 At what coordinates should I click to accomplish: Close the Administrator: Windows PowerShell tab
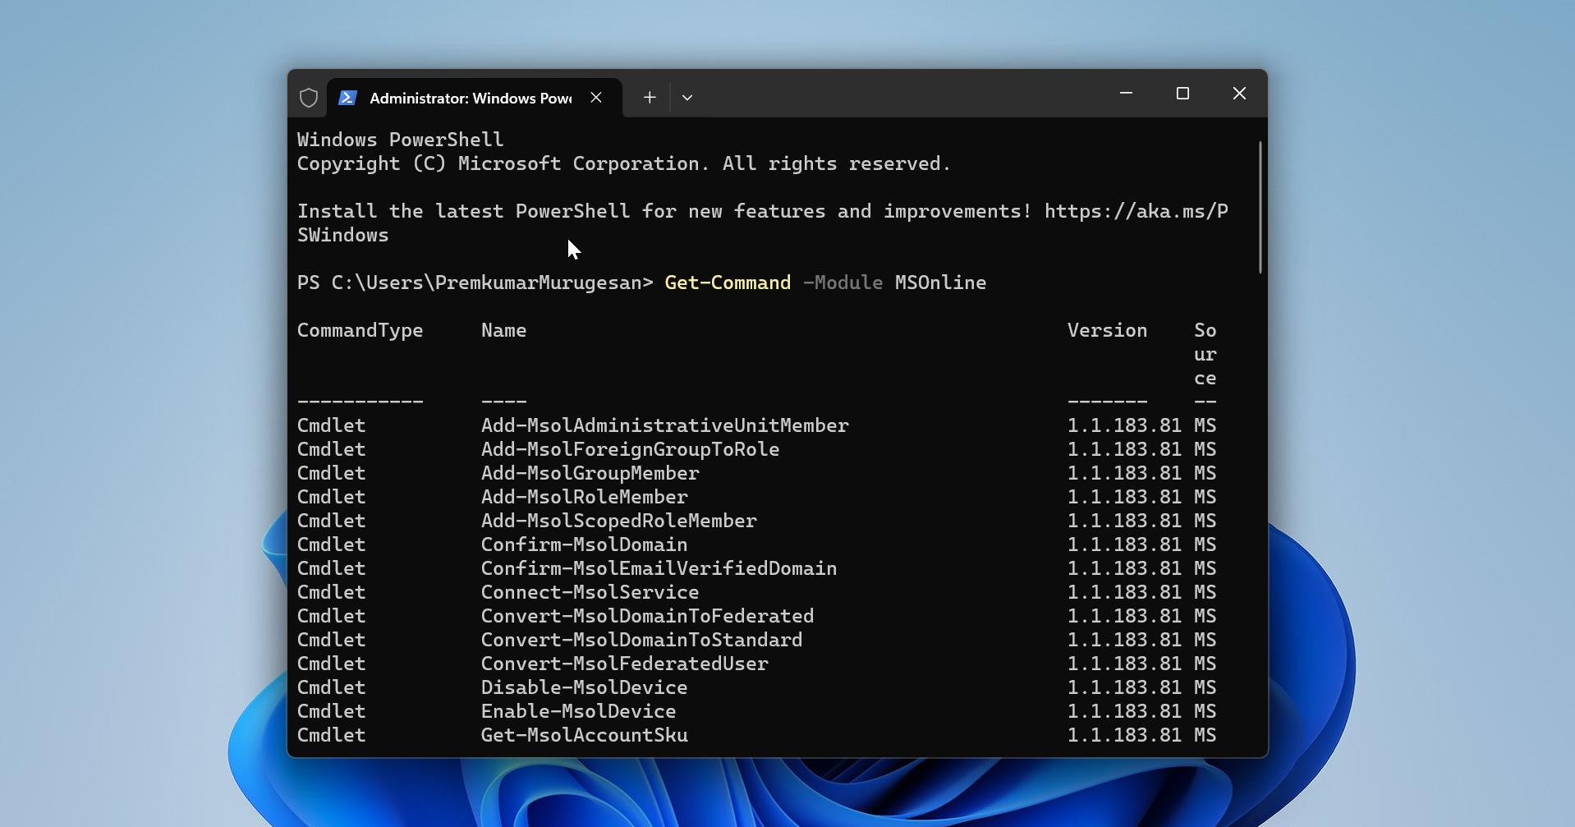point(596,97)
